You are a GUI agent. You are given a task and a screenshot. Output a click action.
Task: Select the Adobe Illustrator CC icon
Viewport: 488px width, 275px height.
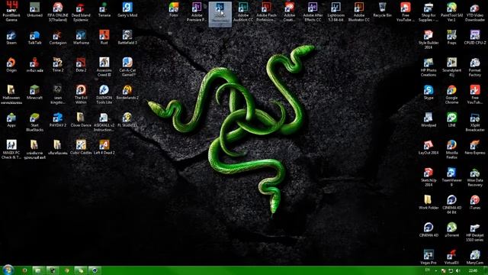(359, 11)
